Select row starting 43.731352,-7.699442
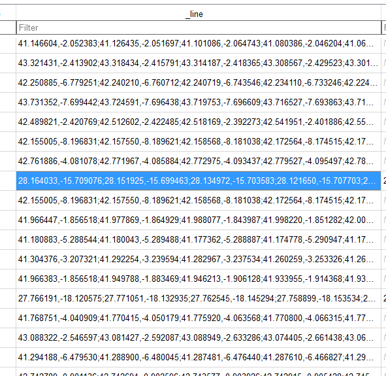The width and height of the screenshot is (386, 376). click(199, 102)
